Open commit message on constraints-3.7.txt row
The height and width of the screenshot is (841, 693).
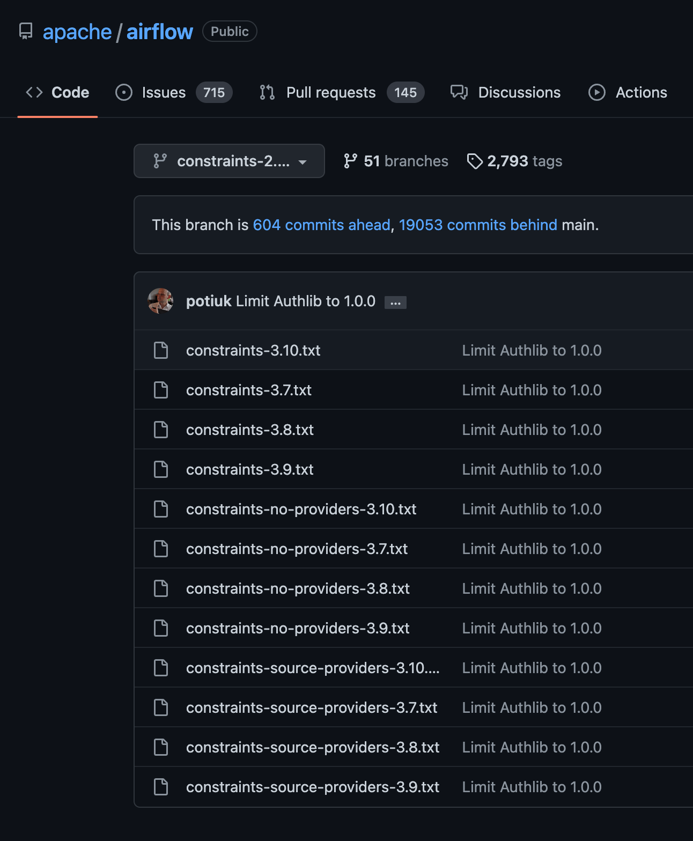[532, 390]
